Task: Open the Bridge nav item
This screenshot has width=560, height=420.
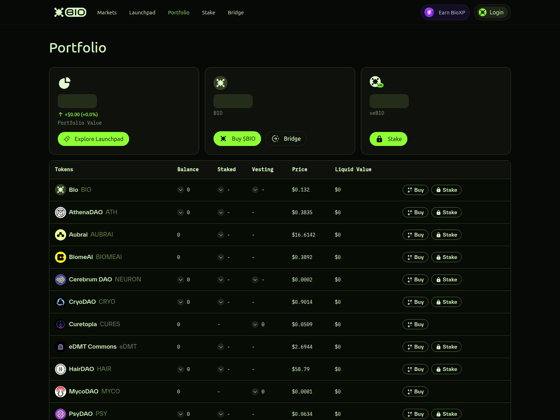Action: coord(236,13)
